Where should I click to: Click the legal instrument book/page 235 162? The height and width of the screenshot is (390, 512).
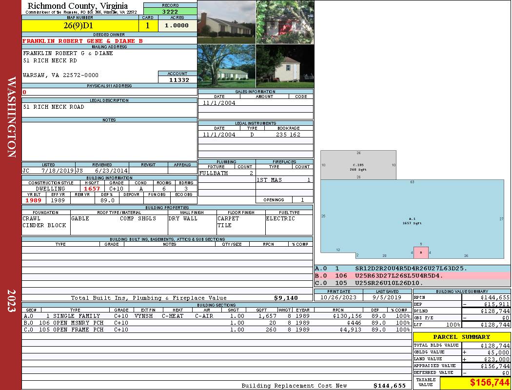[x=288, y=135]
